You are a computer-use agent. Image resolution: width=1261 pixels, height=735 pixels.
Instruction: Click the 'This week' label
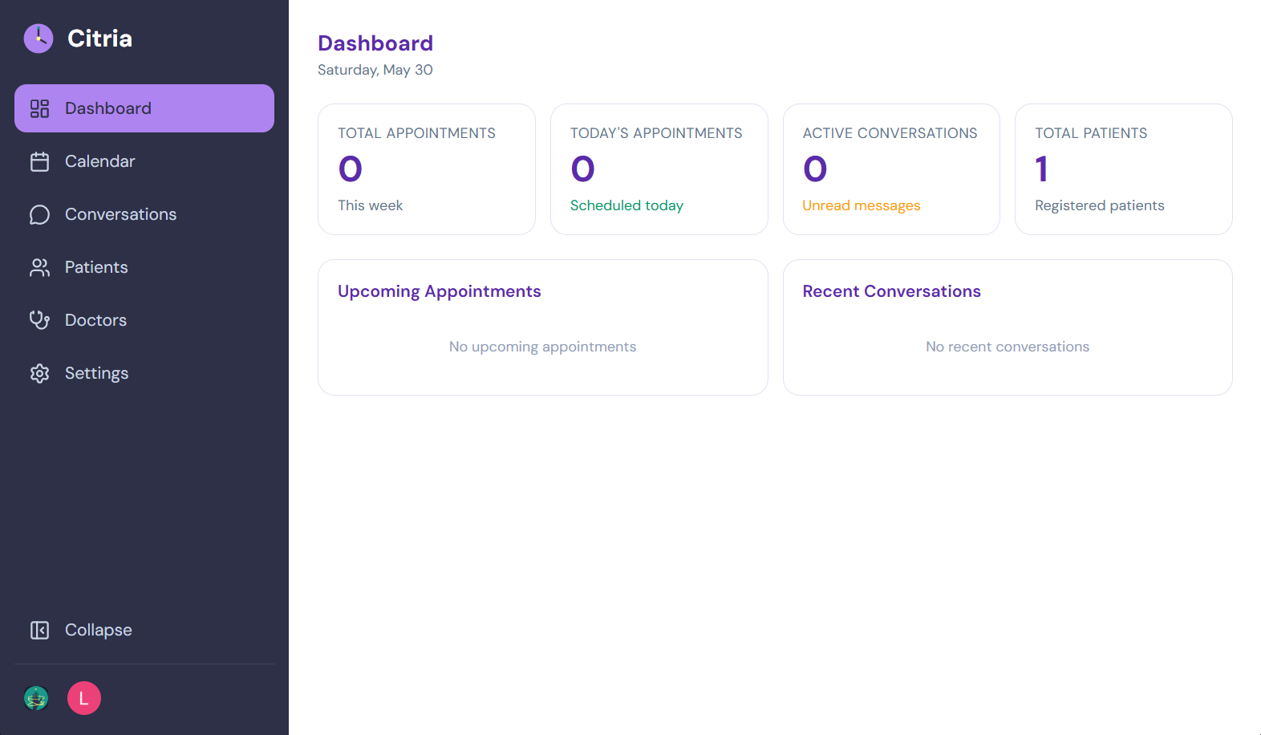click(x=370, y=205)
